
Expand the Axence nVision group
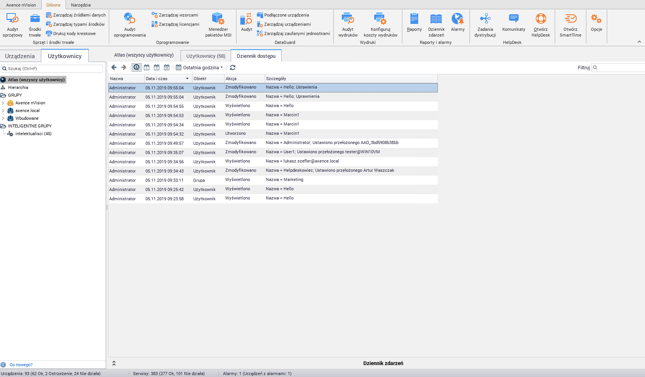click(x=3, y=103)
